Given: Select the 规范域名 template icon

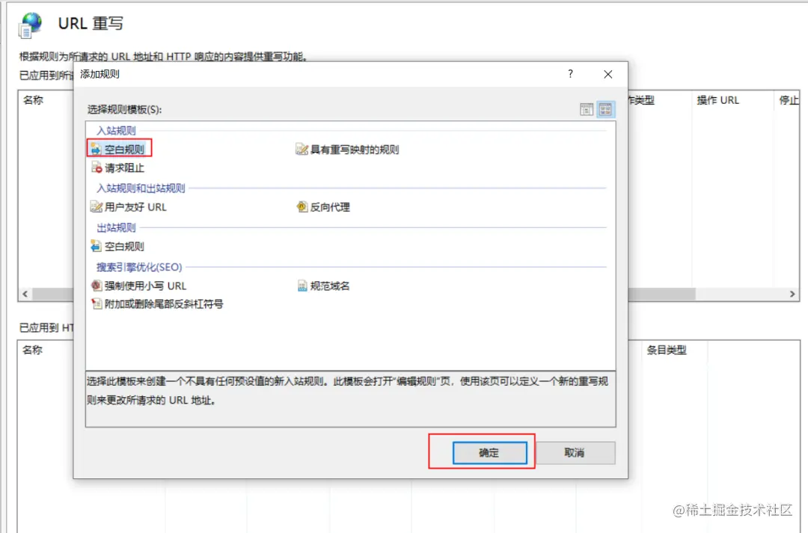Looking at the screenshot, I should pyautogui.click(x=302, y=286).
